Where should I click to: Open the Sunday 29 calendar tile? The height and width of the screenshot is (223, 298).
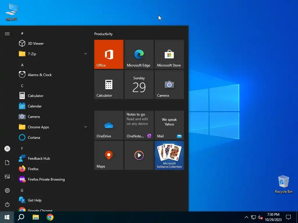pyautogui.click(x=139, y=84)
